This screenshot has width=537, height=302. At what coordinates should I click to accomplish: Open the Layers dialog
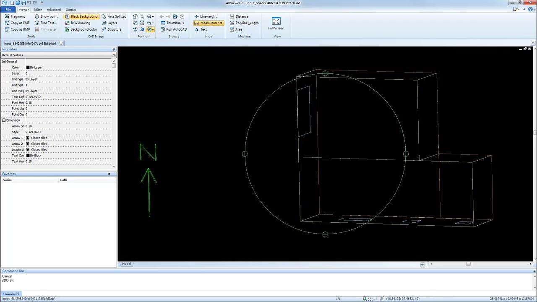point(109,23)
